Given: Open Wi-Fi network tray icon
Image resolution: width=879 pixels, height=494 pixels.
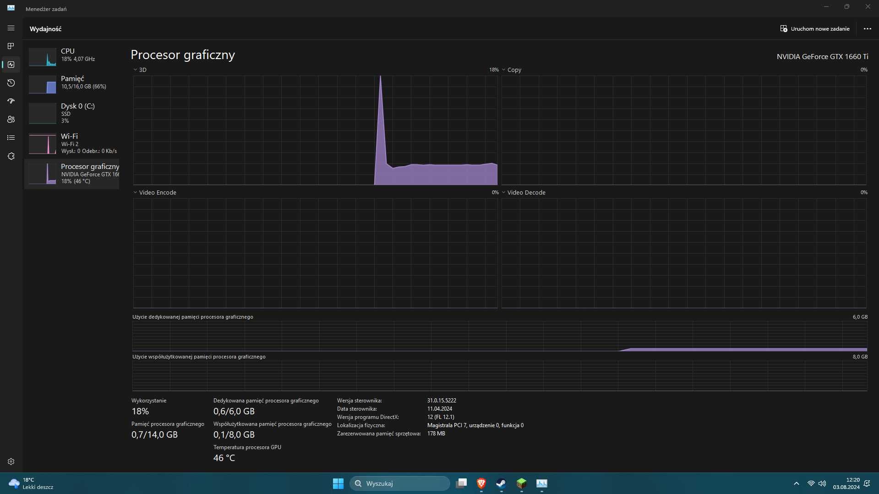Looking at the screenshot, I should 811,483.
